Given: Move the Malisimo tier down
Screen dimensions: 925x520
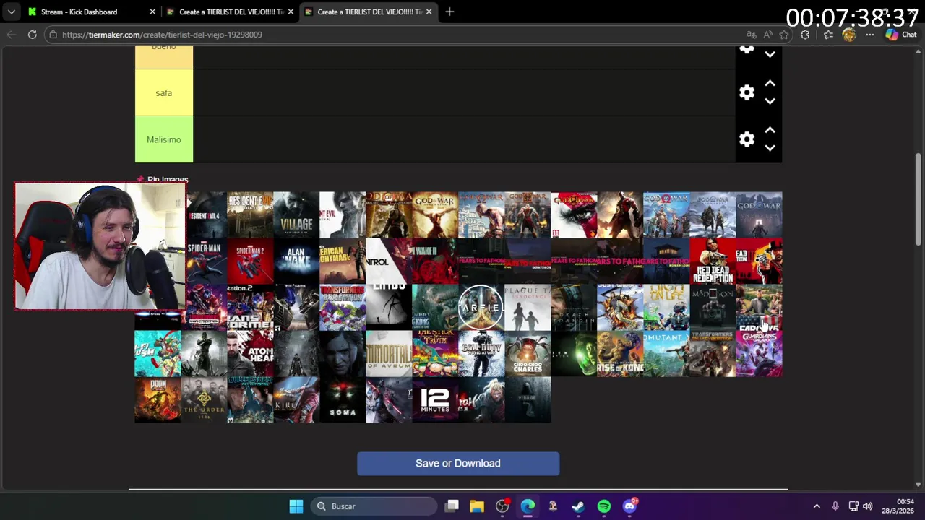Looking at the screenshot, I should (x=770, y=148).
